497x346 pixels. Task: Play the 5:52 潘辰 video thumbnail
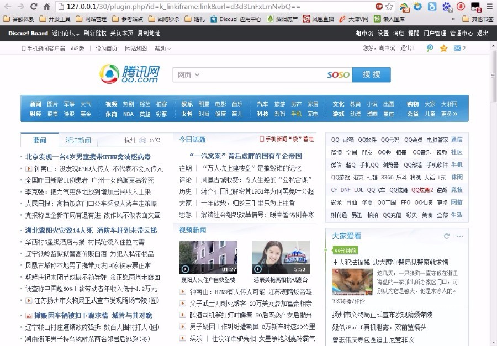click(281, 257)
